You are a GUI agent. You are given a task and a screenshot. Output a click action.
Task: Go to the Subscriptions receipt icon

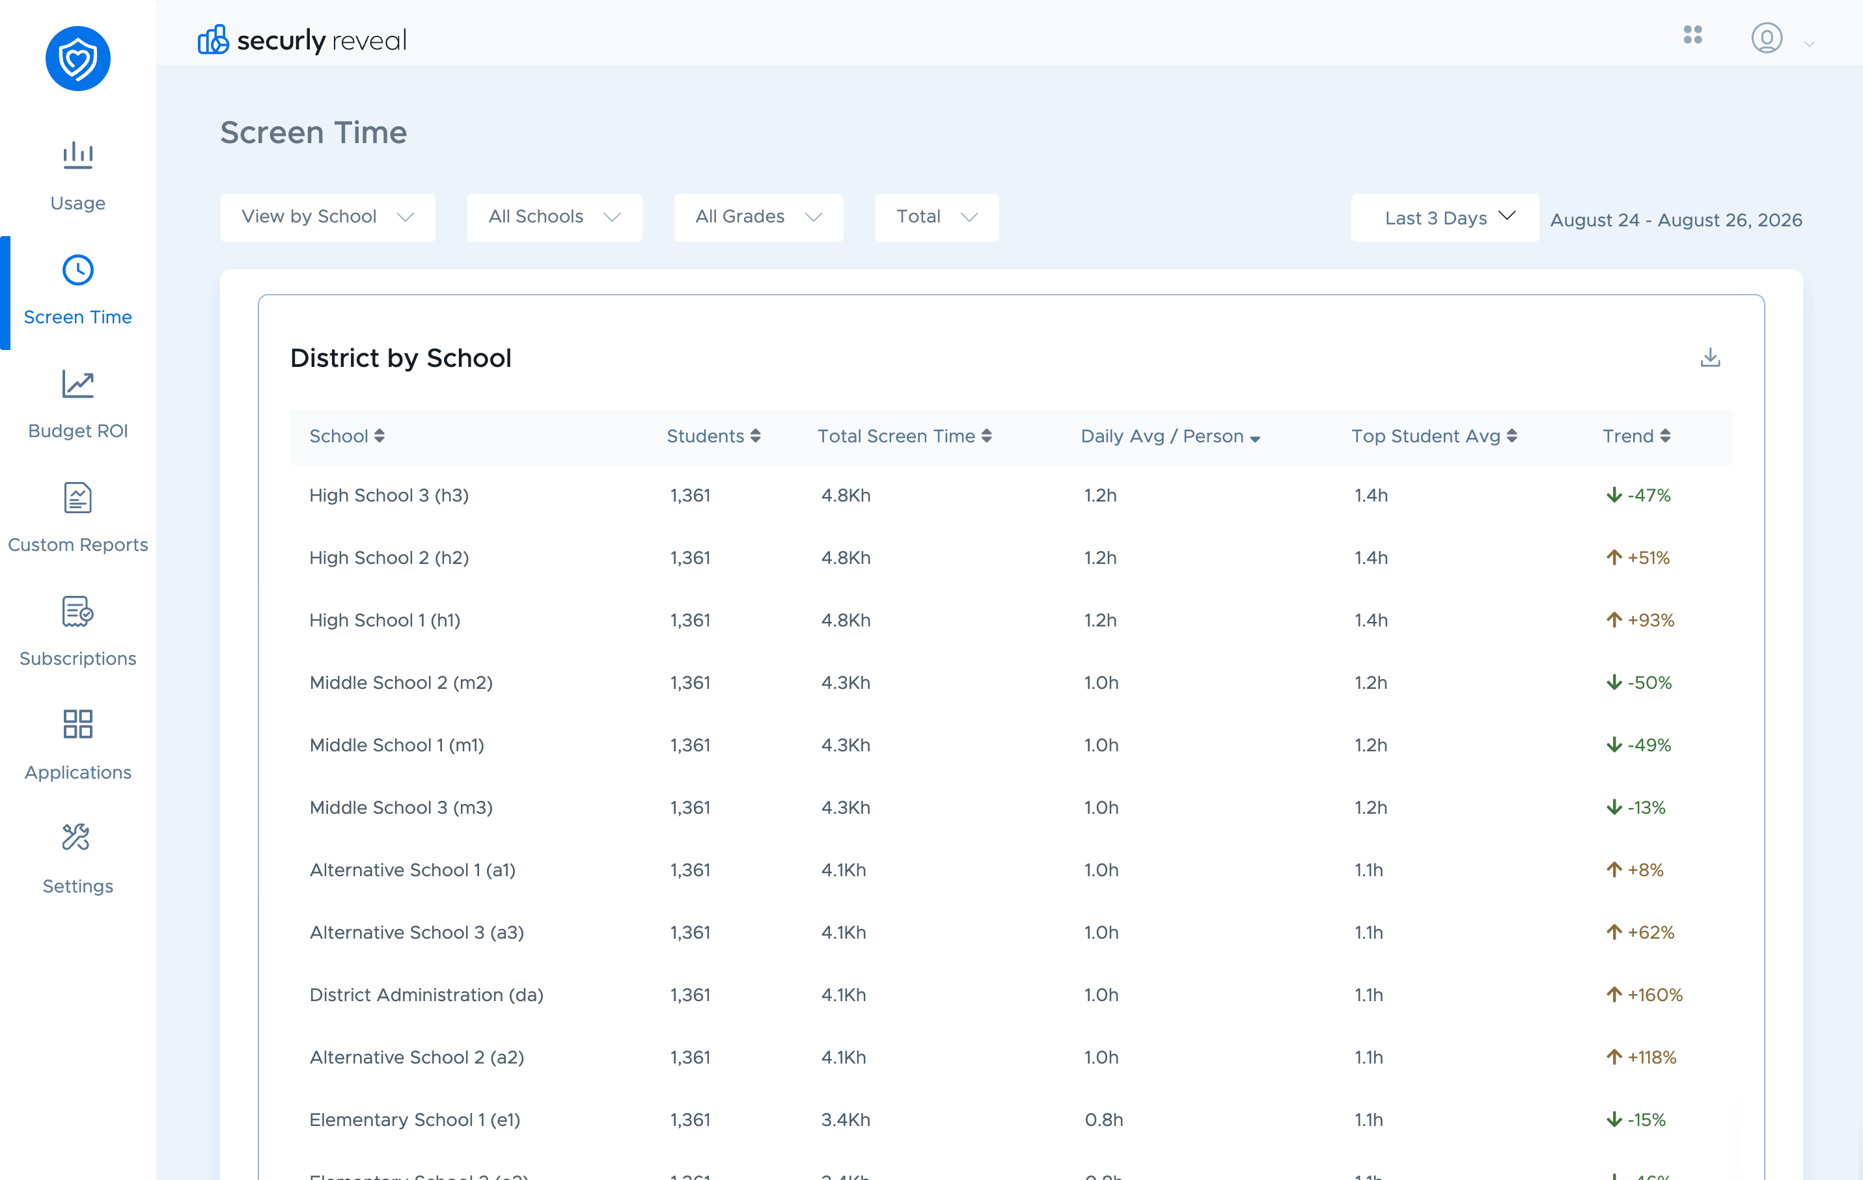tap(77, 611)
